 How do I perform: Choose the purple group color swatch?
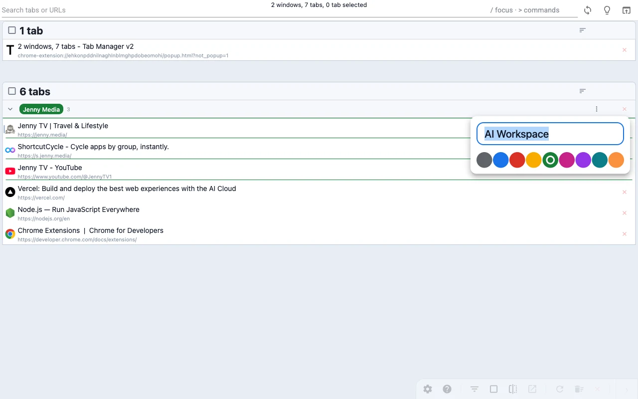click(x=583, y=160)
